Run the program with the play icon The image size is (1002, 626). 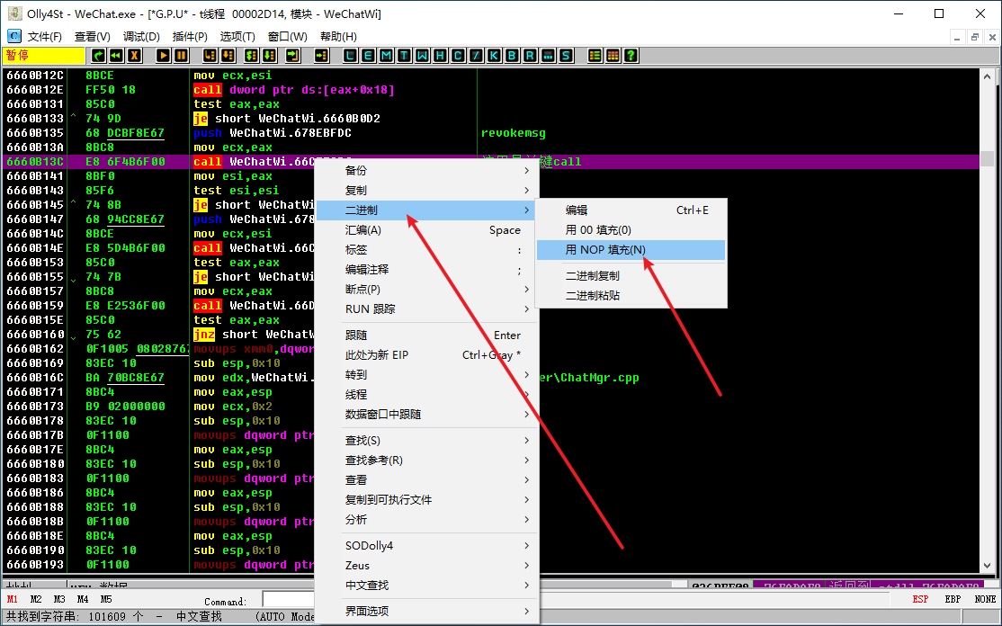point(164,56)
